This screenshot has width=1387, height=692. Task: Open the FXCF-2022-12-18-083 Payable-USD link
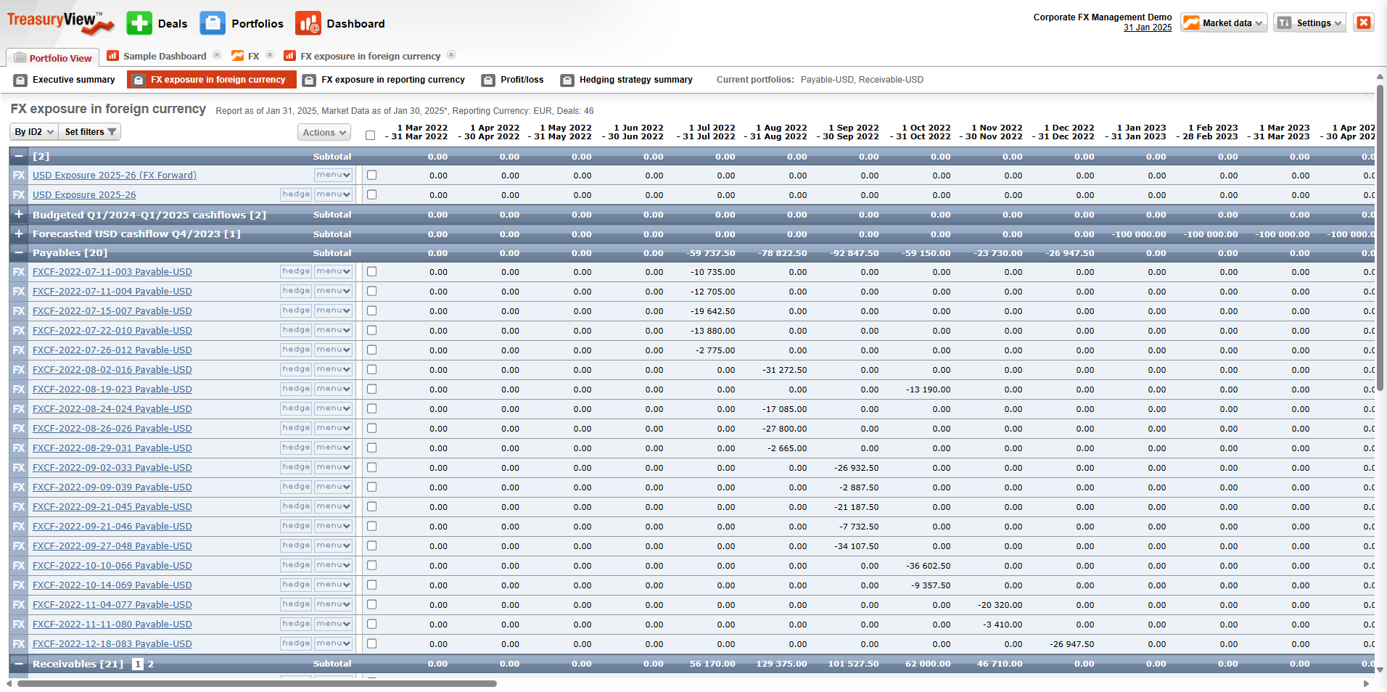click(x=112, y=644)
